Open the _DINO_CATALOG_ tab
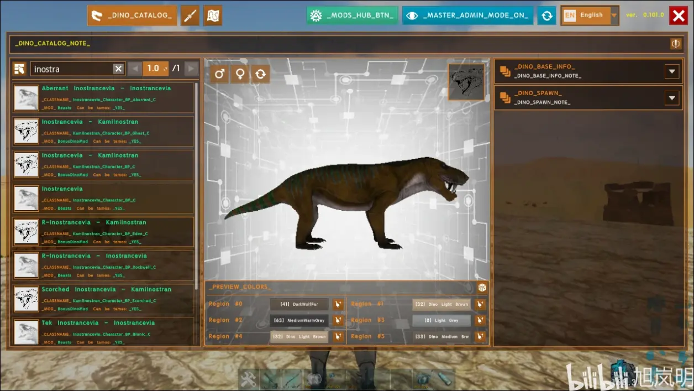 tap(133, 15)
